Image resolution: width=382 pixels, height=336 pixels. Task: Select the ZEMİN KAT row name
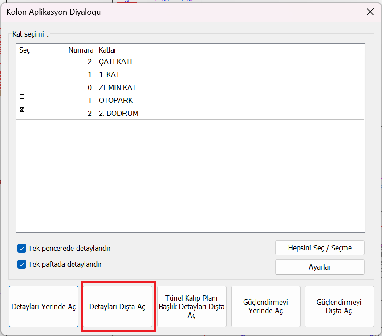pyautogui.click(x=118, y=88)
